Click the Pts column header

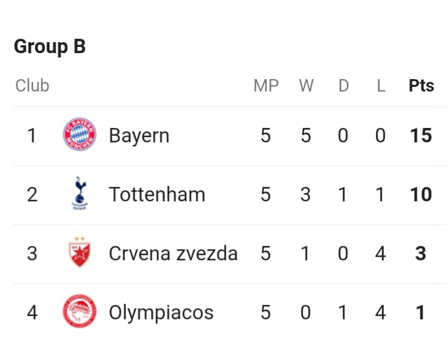422,85
